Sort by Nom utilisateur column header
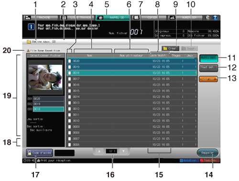 coord(131,56)
